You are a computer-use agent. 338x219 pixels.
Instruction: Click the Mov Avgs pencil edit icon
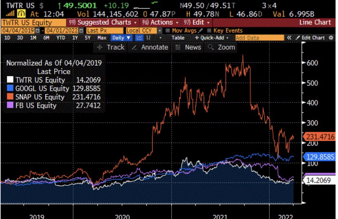coord(200,31)
